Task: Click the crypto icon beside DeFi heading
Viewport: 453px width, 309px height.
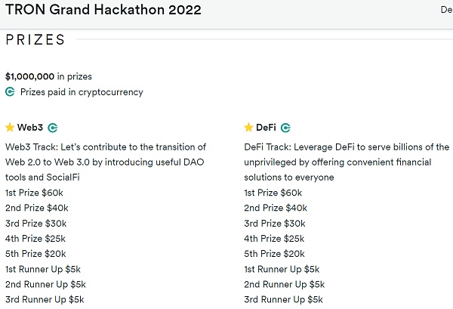Action: (285, 128)
